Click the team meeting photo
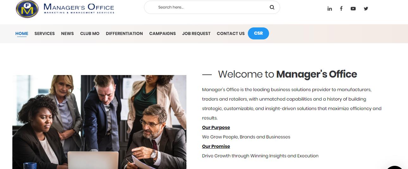 click(99, 122)
